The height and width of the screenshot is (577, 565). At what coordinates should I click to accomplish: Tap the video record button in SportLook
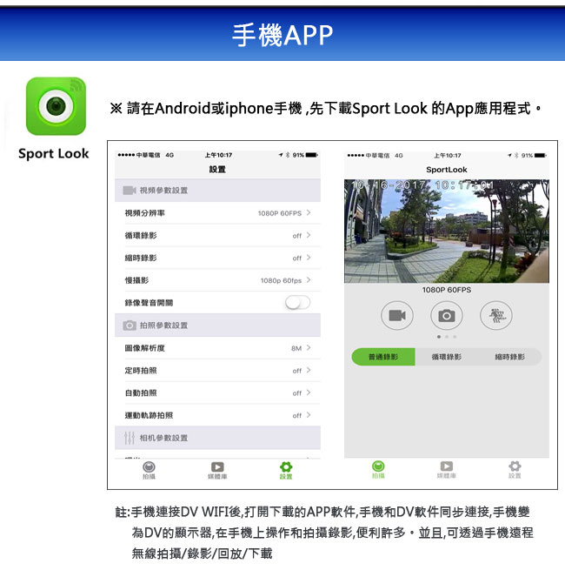[397, 315]
